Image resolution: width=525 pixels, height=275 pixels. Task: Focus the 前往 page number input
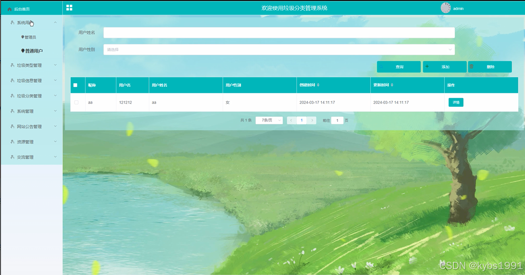pos(337,120)
